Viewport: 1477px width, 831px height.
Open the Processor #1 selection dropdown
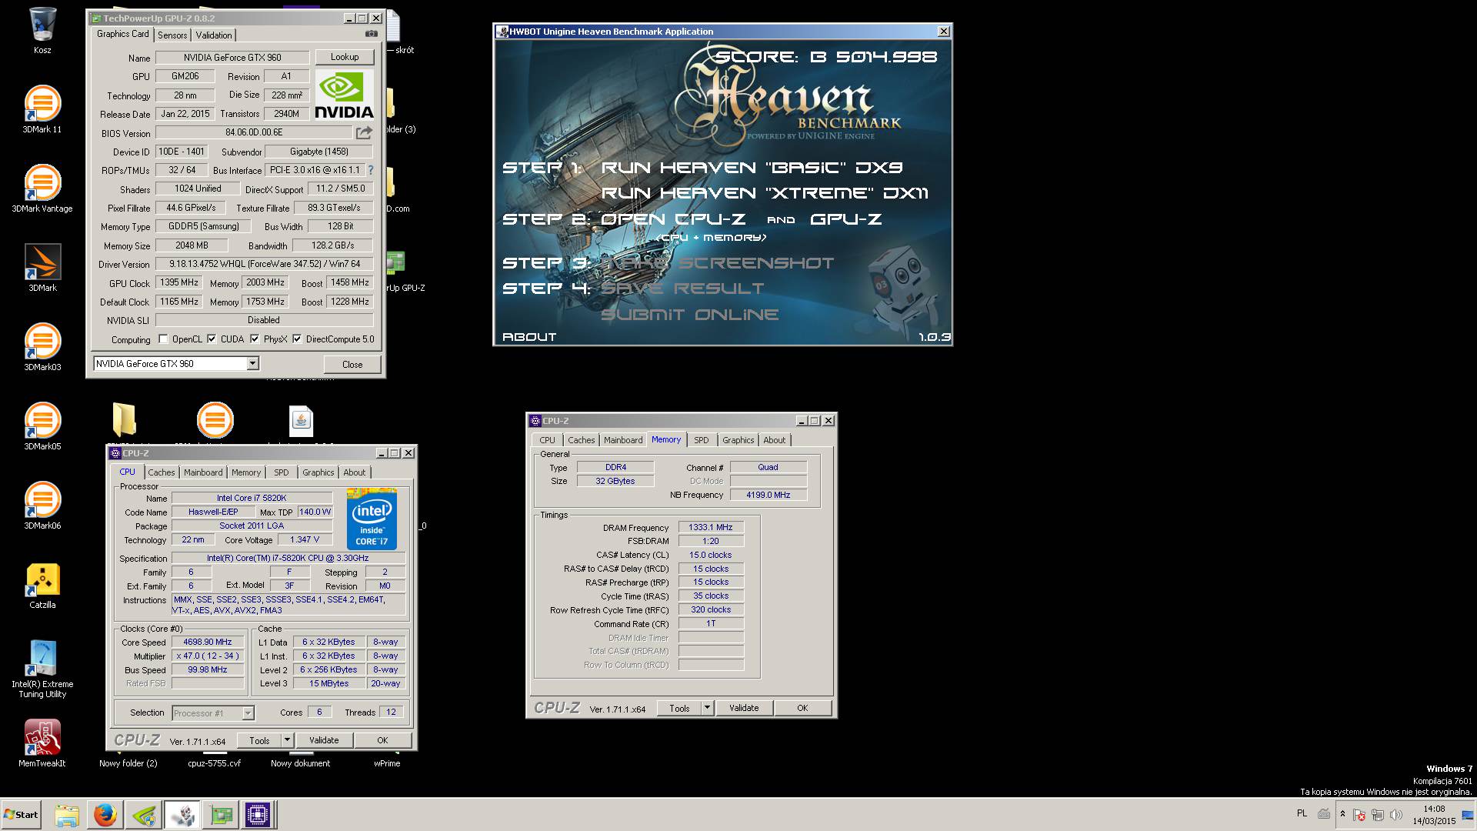pos(248,713)
